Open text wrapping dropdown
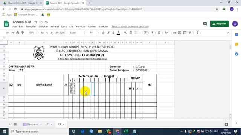Image resolution: width=241 pixels, height=135 pixels. tap(160, 33)
